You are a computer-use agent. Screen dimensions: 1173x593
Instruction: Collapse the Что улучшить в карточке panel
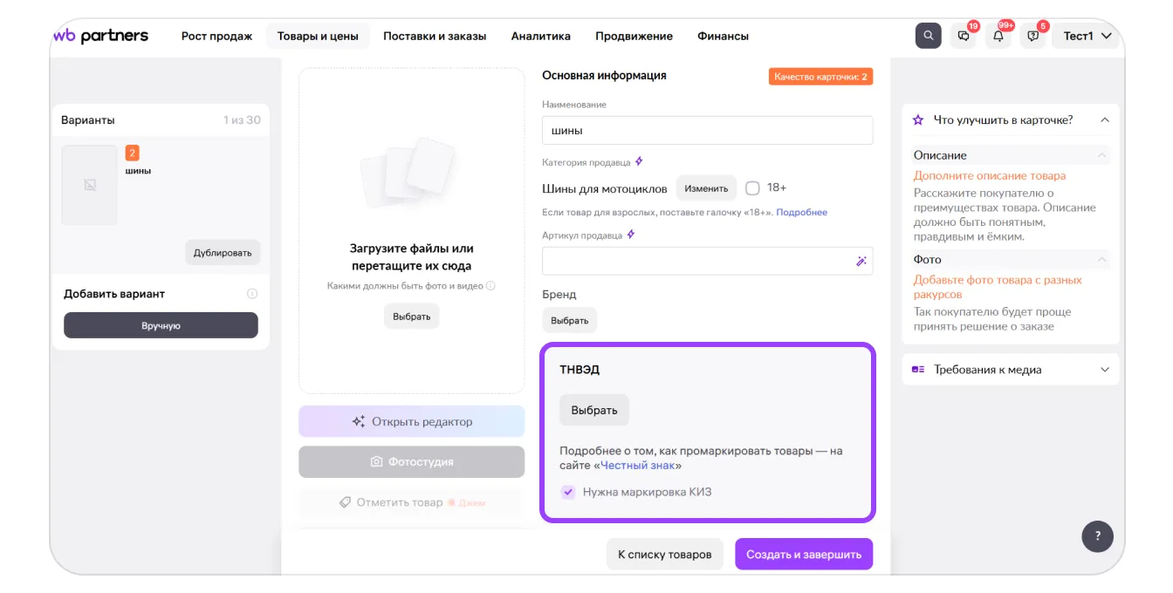point(1104,120)
